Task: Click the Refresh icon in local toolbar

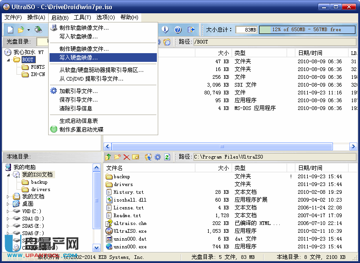Action: 167,157
